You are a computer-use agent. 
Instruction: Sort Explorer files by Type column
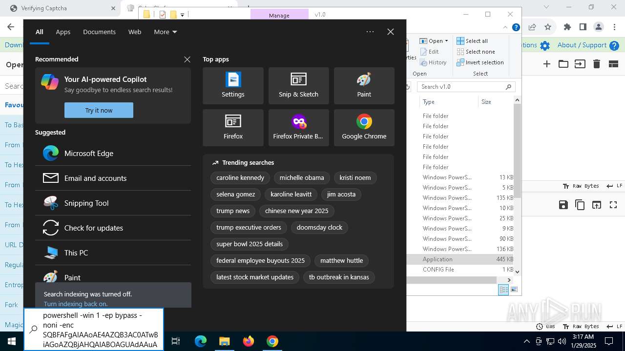(448, 102)
